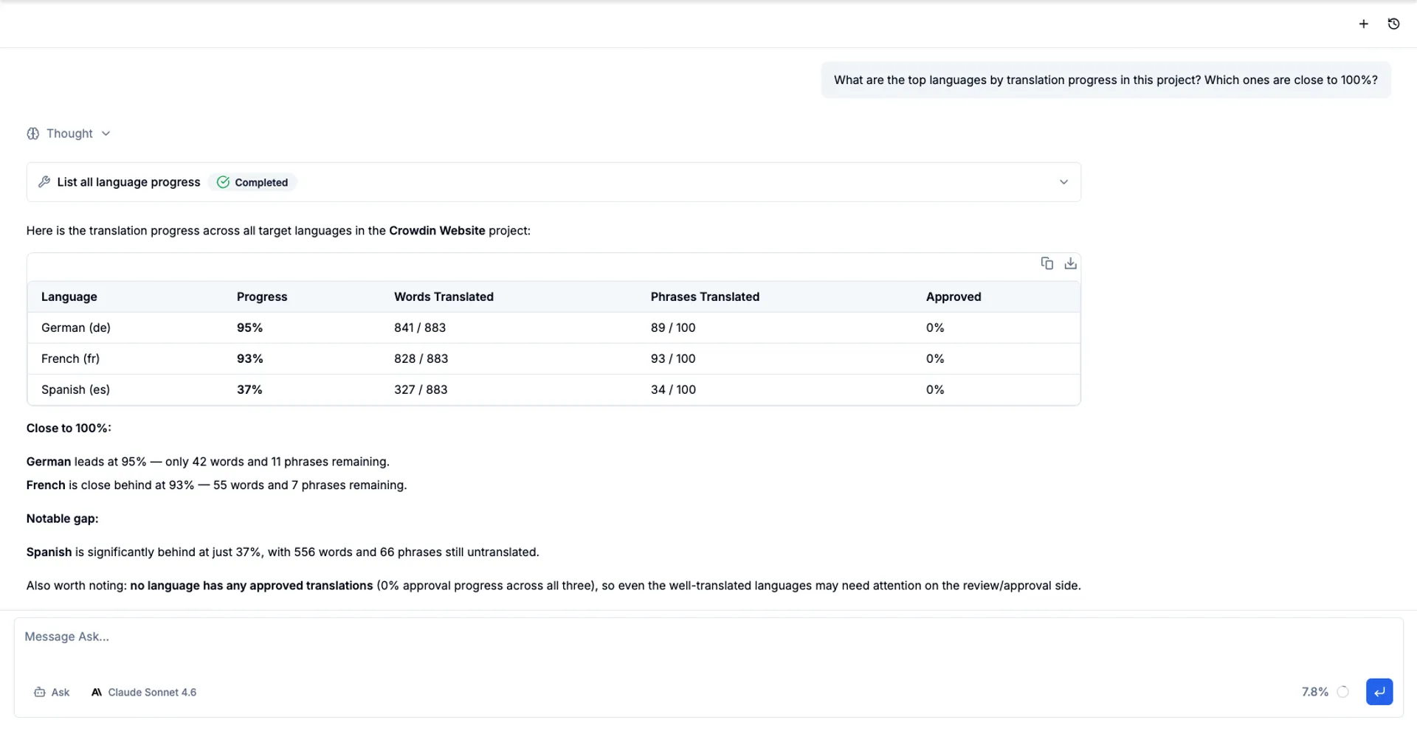Download the translation progress table

(1070, 263)
